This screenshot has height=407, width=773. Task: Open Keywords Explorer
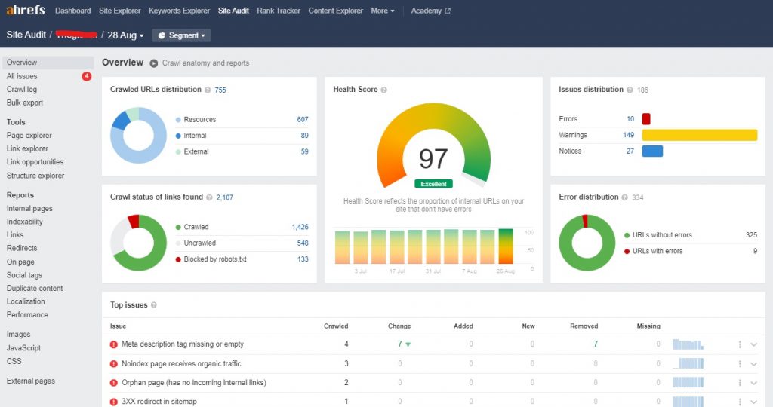(180, 11)
